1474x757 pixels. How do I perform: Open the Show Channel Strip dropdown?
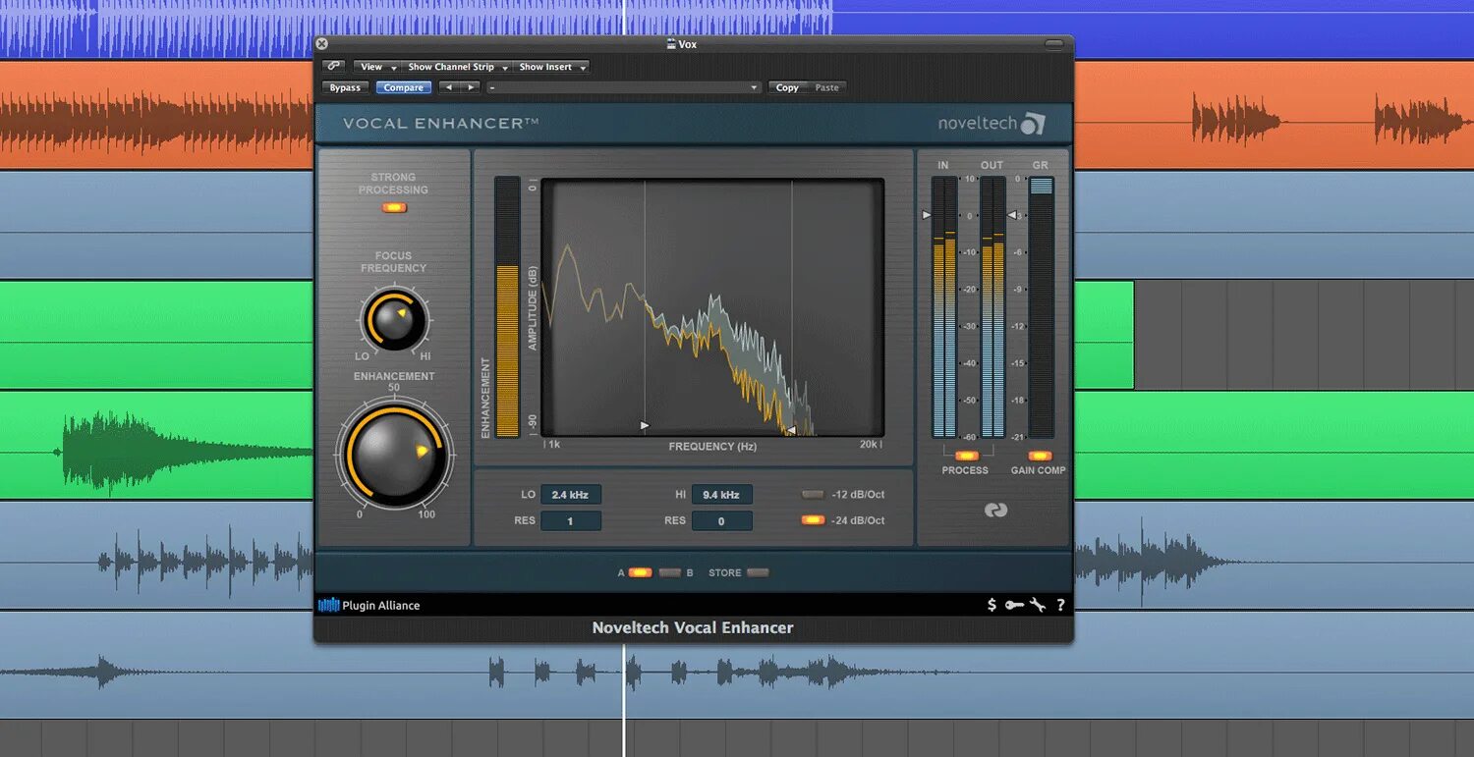(x=458, y=67)
